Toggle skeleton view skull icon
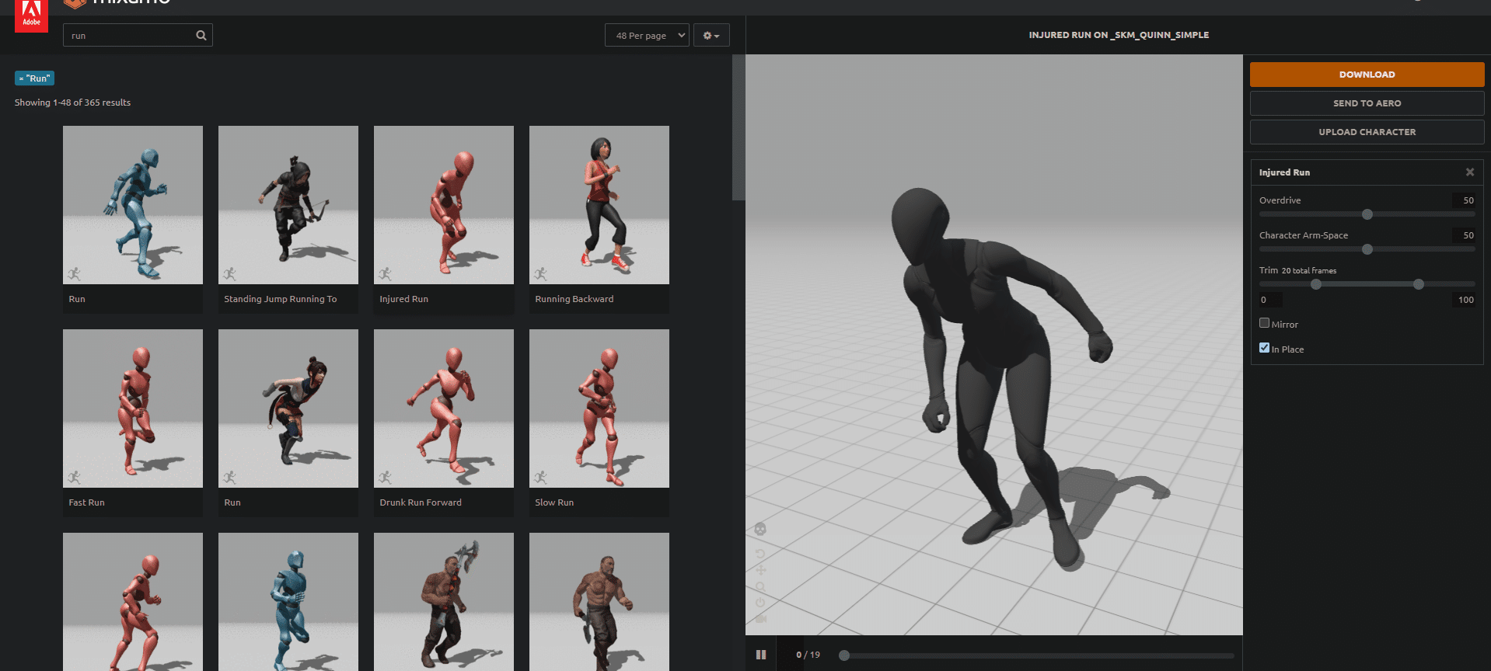Screen dimensions: 1491x671 (760, 529)
